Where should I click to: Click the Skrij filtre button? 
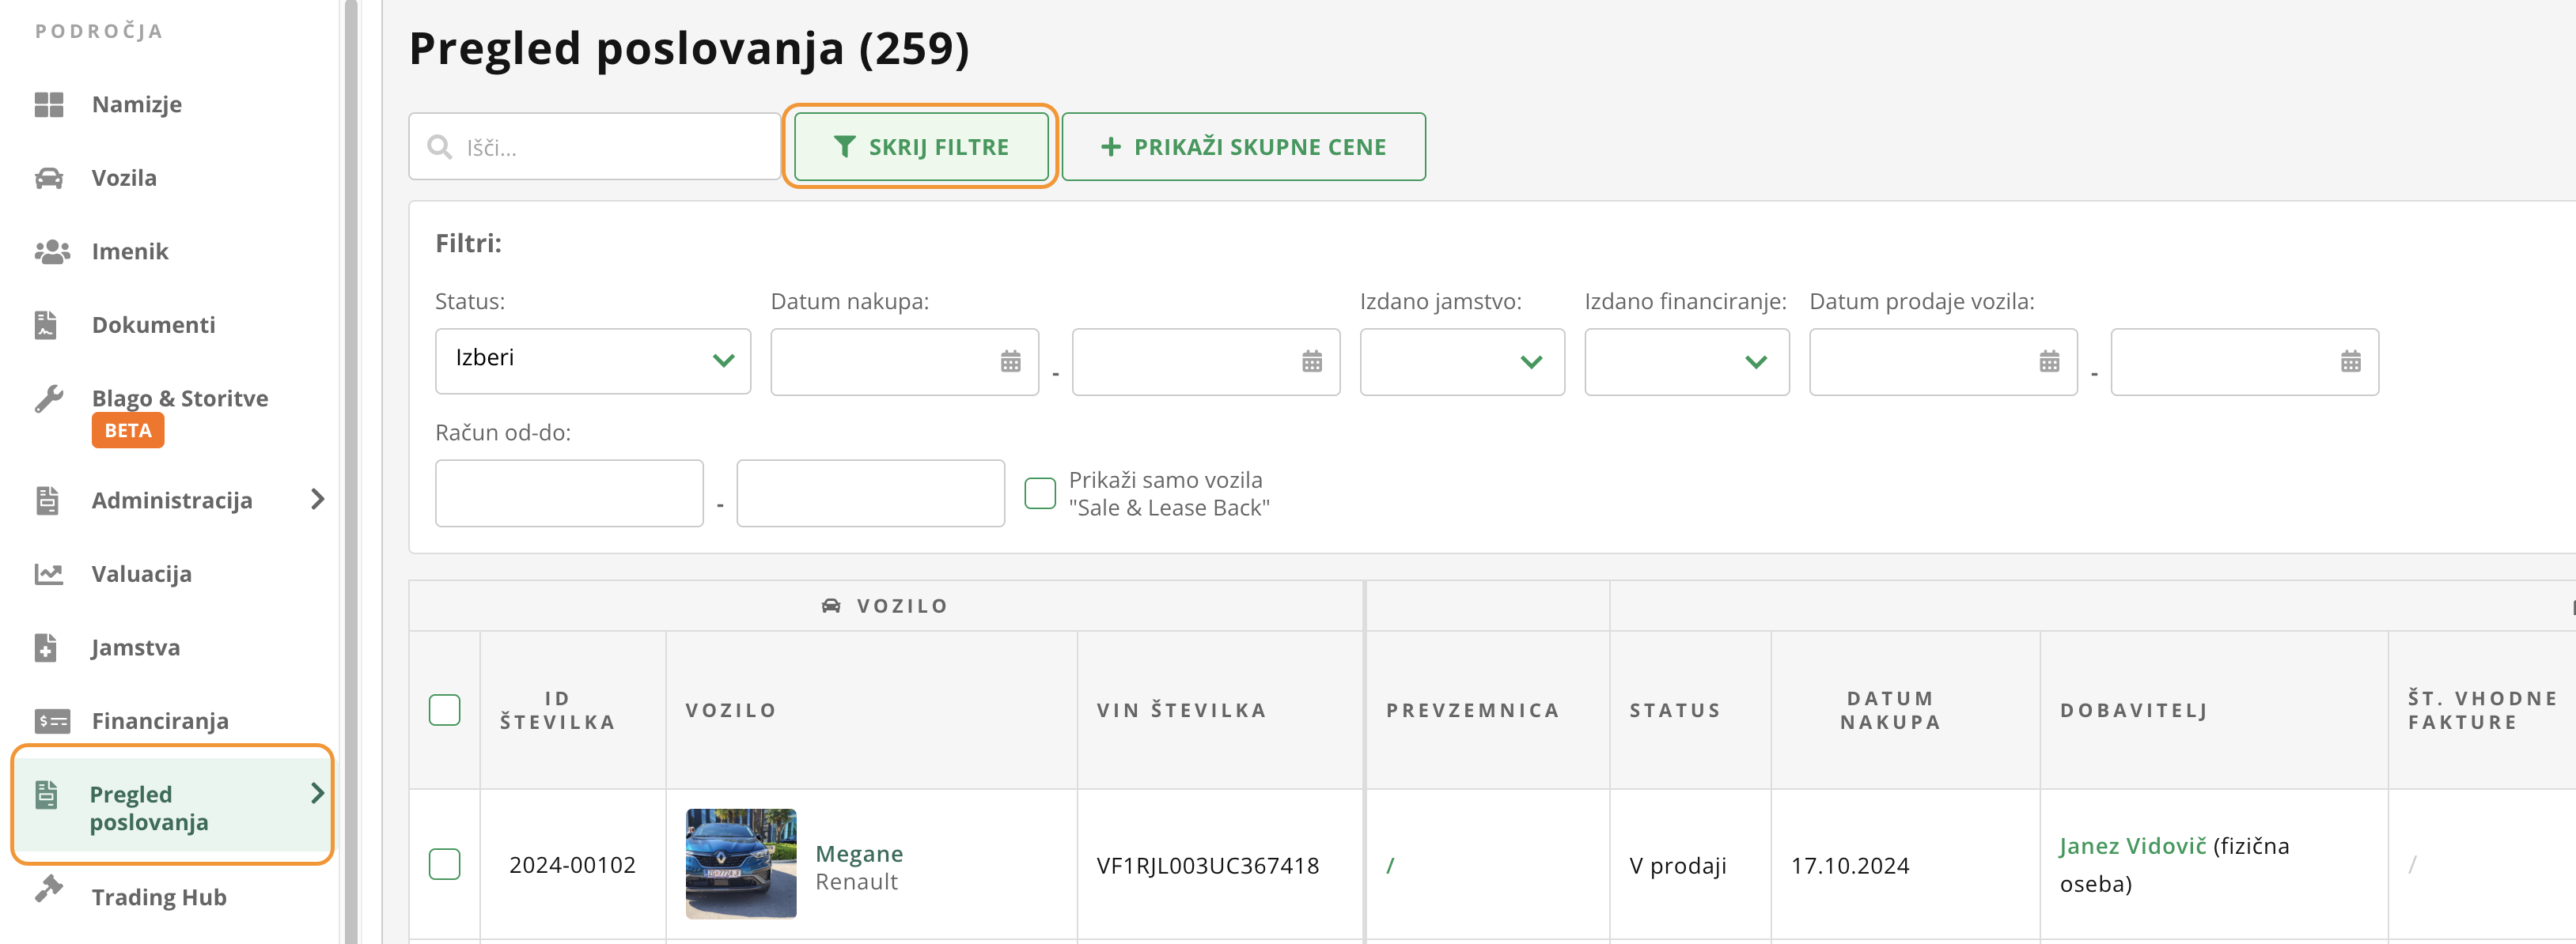pyautogui.click(x=921, y=147)
